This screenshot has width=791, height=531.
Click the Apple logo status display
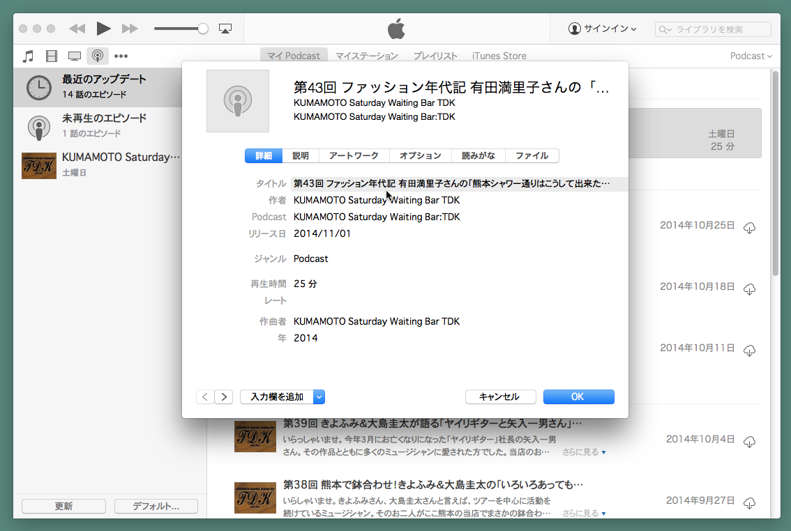tap(396, 29)
